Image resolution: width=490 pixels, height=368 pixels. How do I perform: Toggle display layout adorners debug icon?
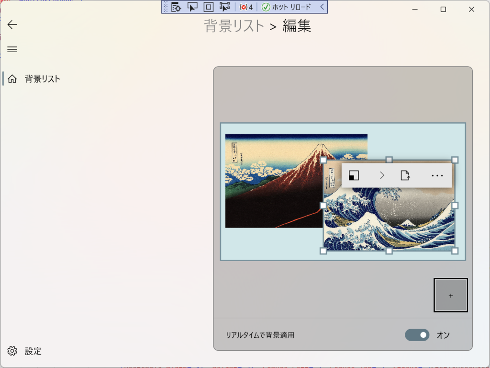[x=209, y=7]
